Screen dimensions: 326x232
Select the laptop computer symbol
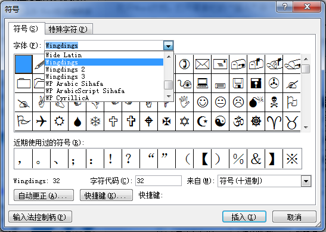pyautogui.click(x=202, y=83)
